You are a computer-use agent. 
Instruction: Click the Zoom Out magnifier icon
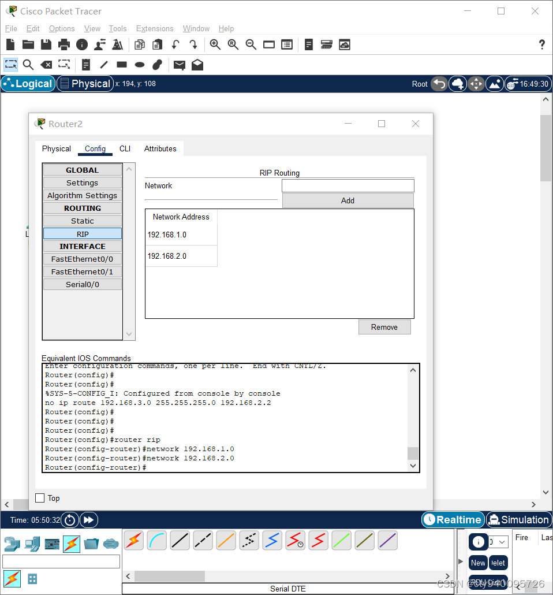[251, 45]
